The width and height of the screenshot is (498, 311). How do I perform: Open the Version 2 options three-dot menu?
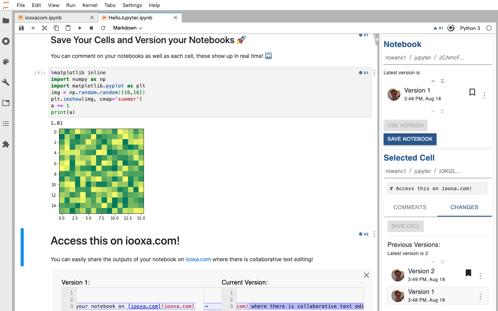[480, 276]
